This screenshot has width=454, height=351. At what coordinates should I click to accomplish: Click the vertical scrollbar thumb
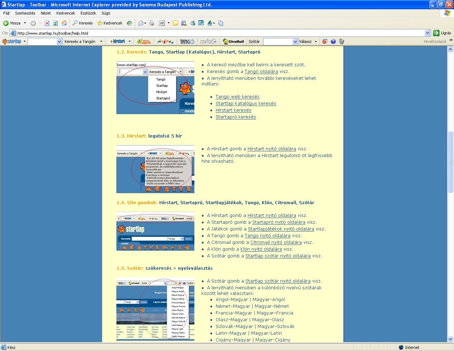(x=450, y=162)
